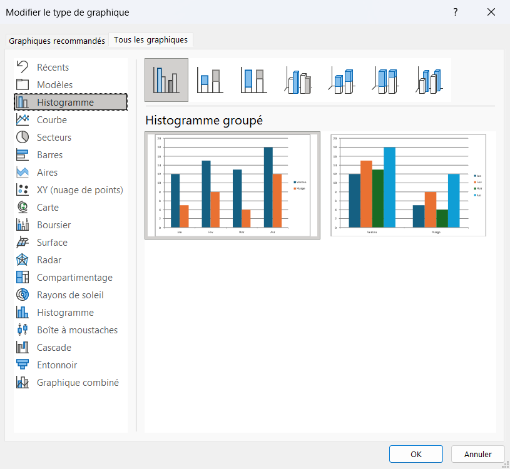The height and width of the screenshot is (469, 510).
Task: Click the Rayons de soleil sunburst icon
Action: click(23, 295)
